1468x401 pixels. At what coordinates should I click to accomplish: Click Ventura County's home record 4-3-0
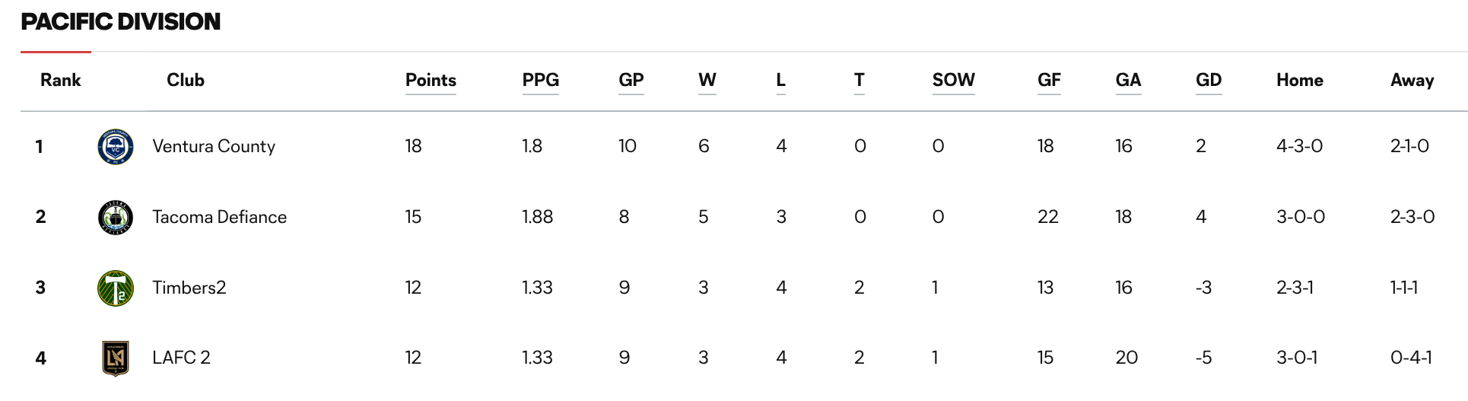(x=1299, y=146)
